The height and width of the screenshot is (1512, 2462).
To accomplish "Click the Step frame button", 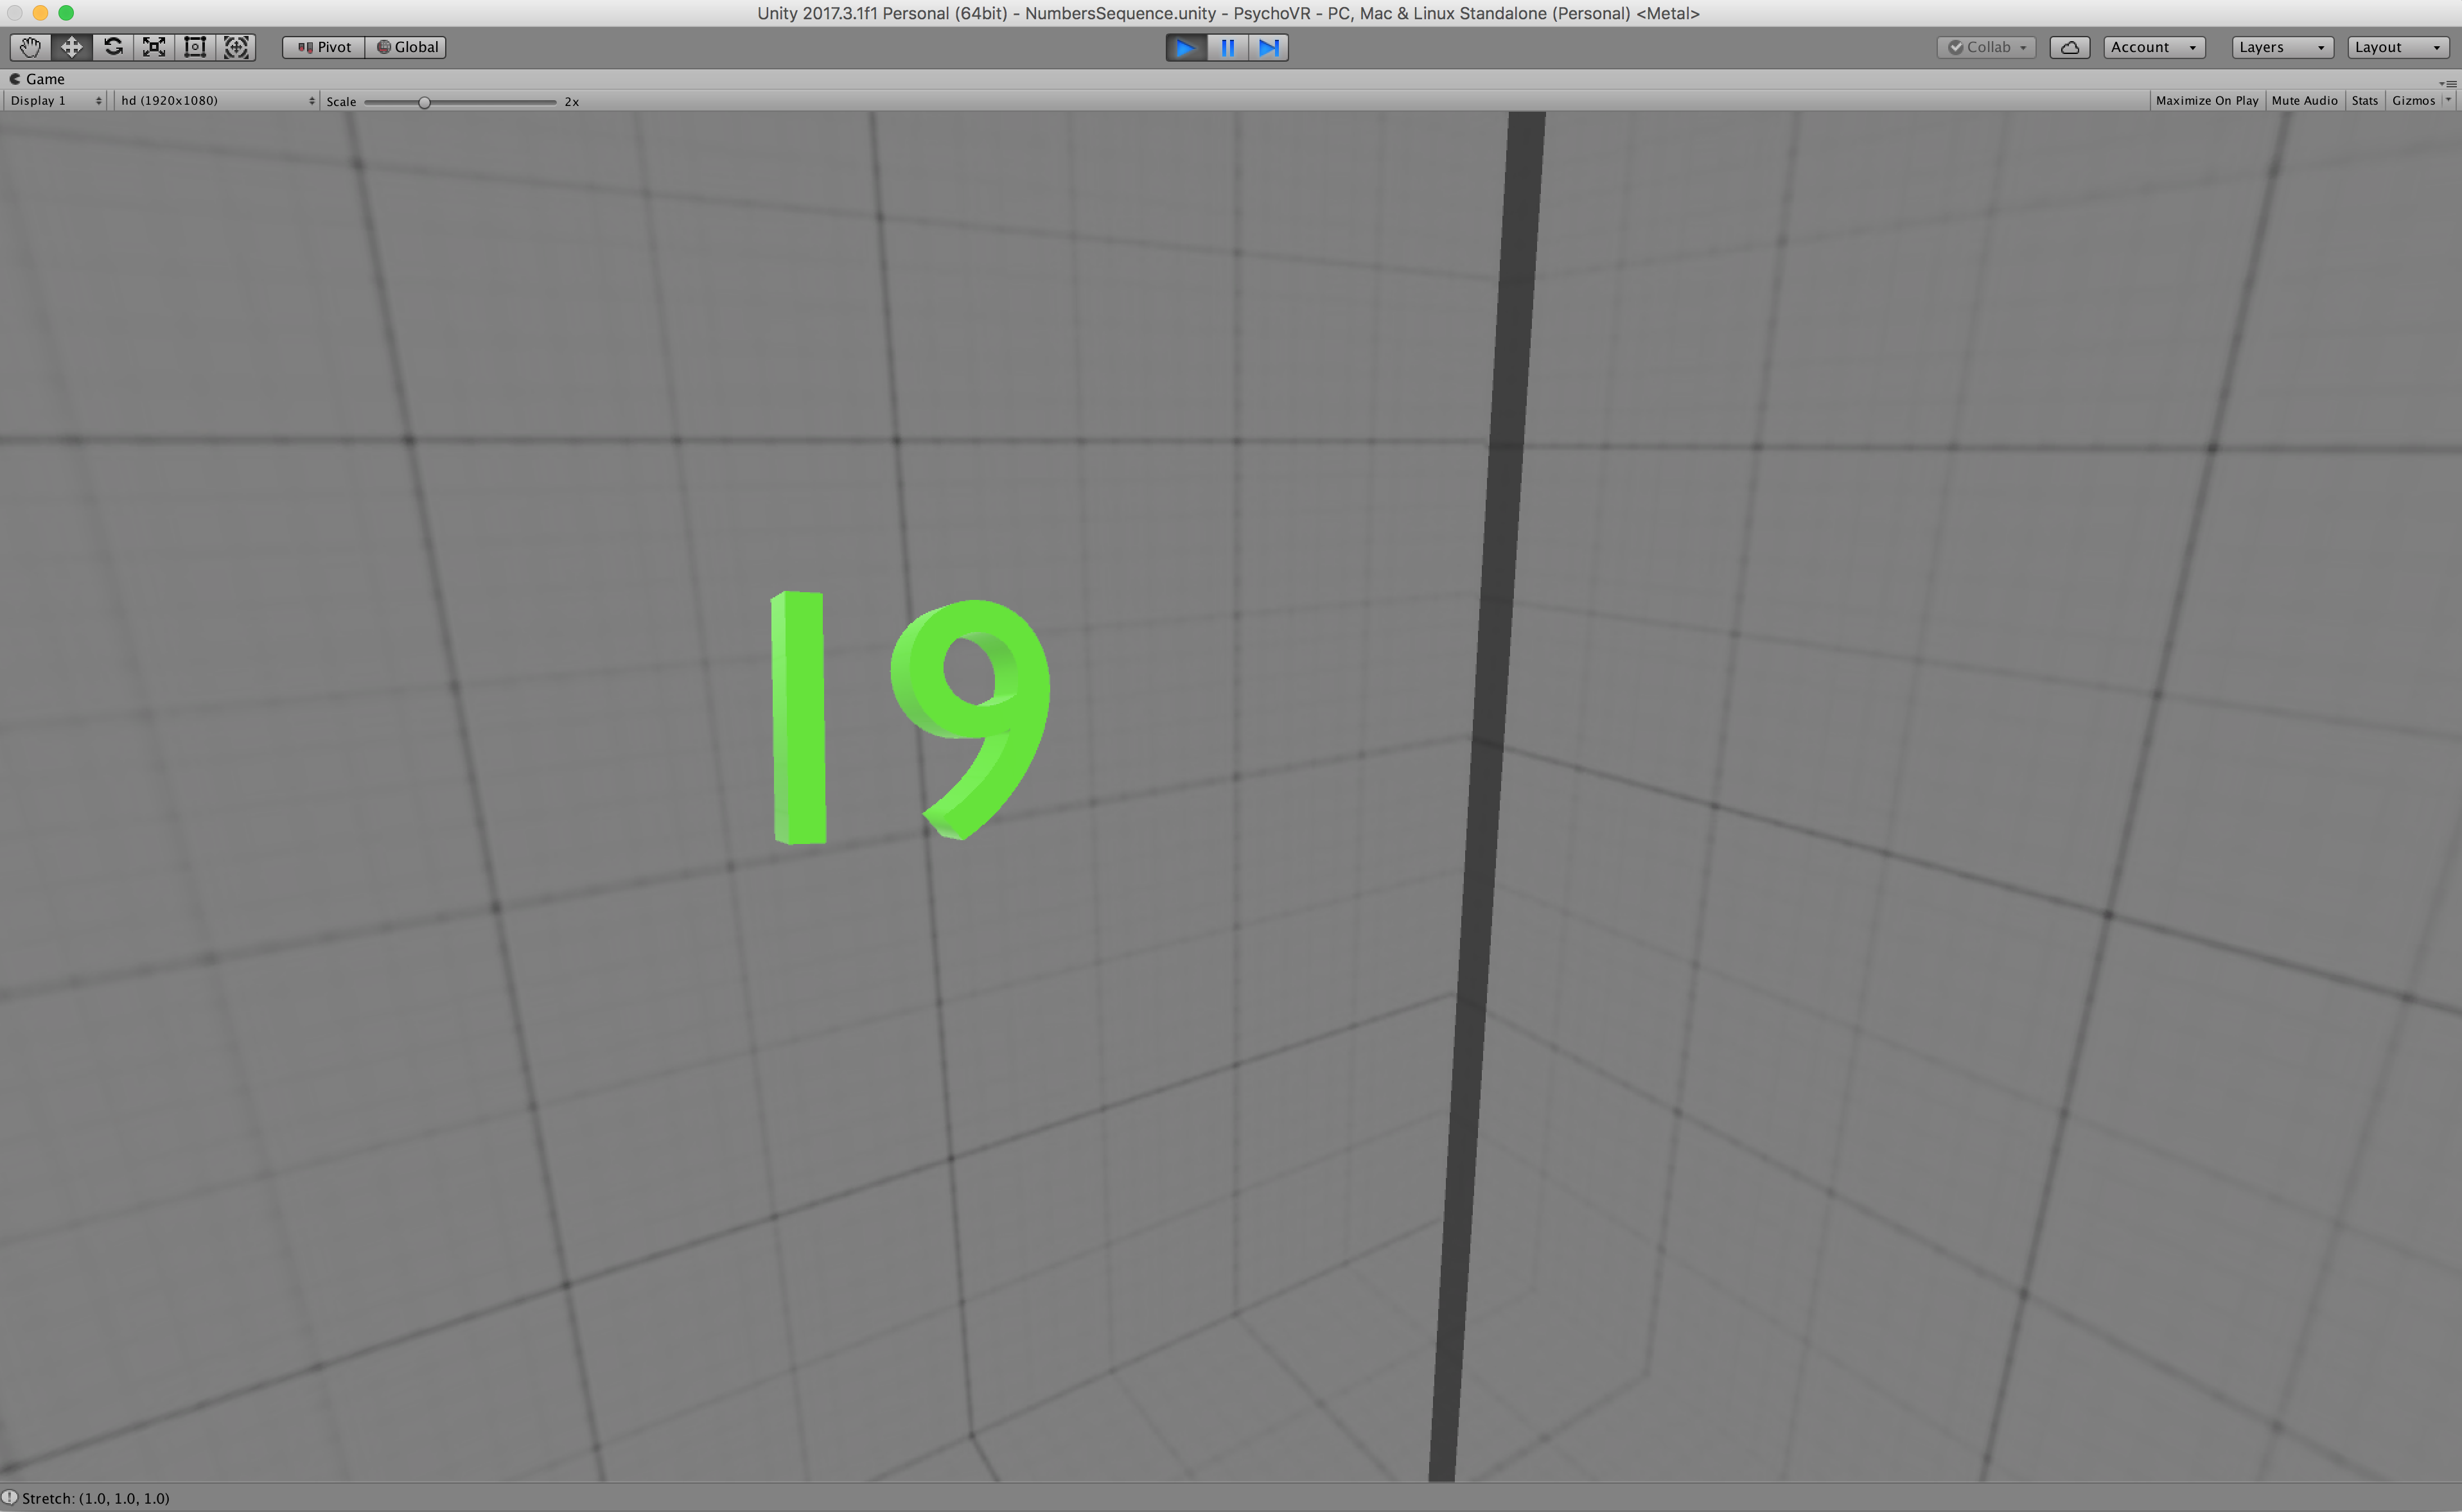I will (1268, 47).
